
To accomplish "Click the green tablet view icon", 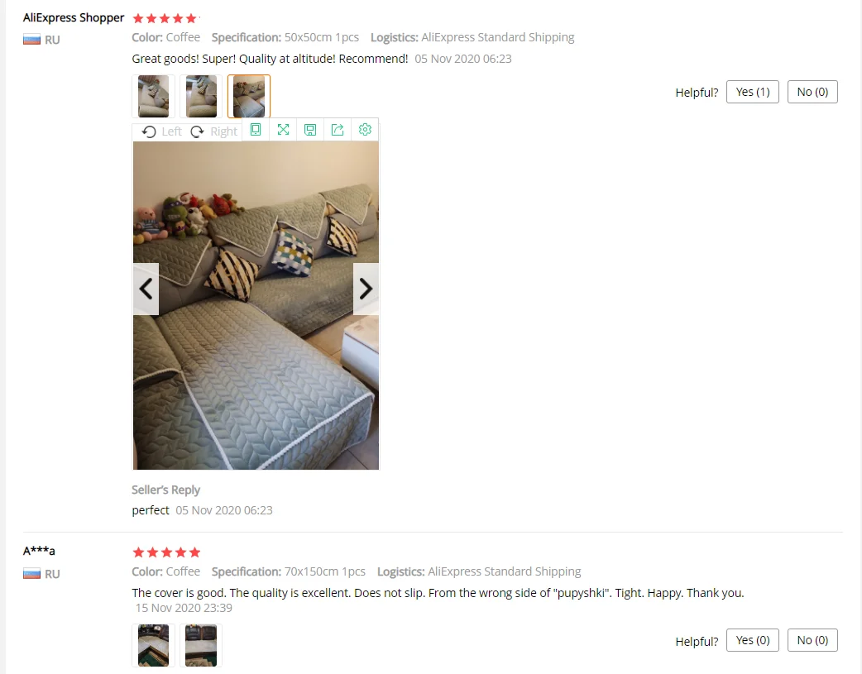I will tap(256, 130).
